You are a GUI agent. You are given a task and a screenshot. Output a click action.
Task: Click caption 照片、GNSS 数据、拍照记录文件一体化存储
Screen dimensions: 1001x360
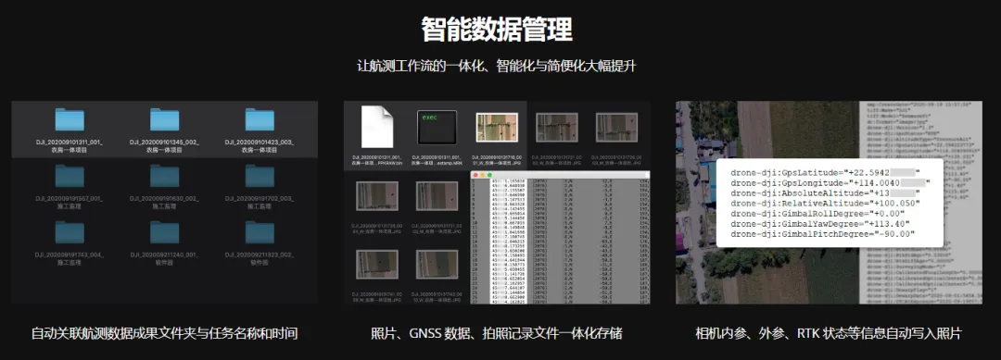coord(497,333)
